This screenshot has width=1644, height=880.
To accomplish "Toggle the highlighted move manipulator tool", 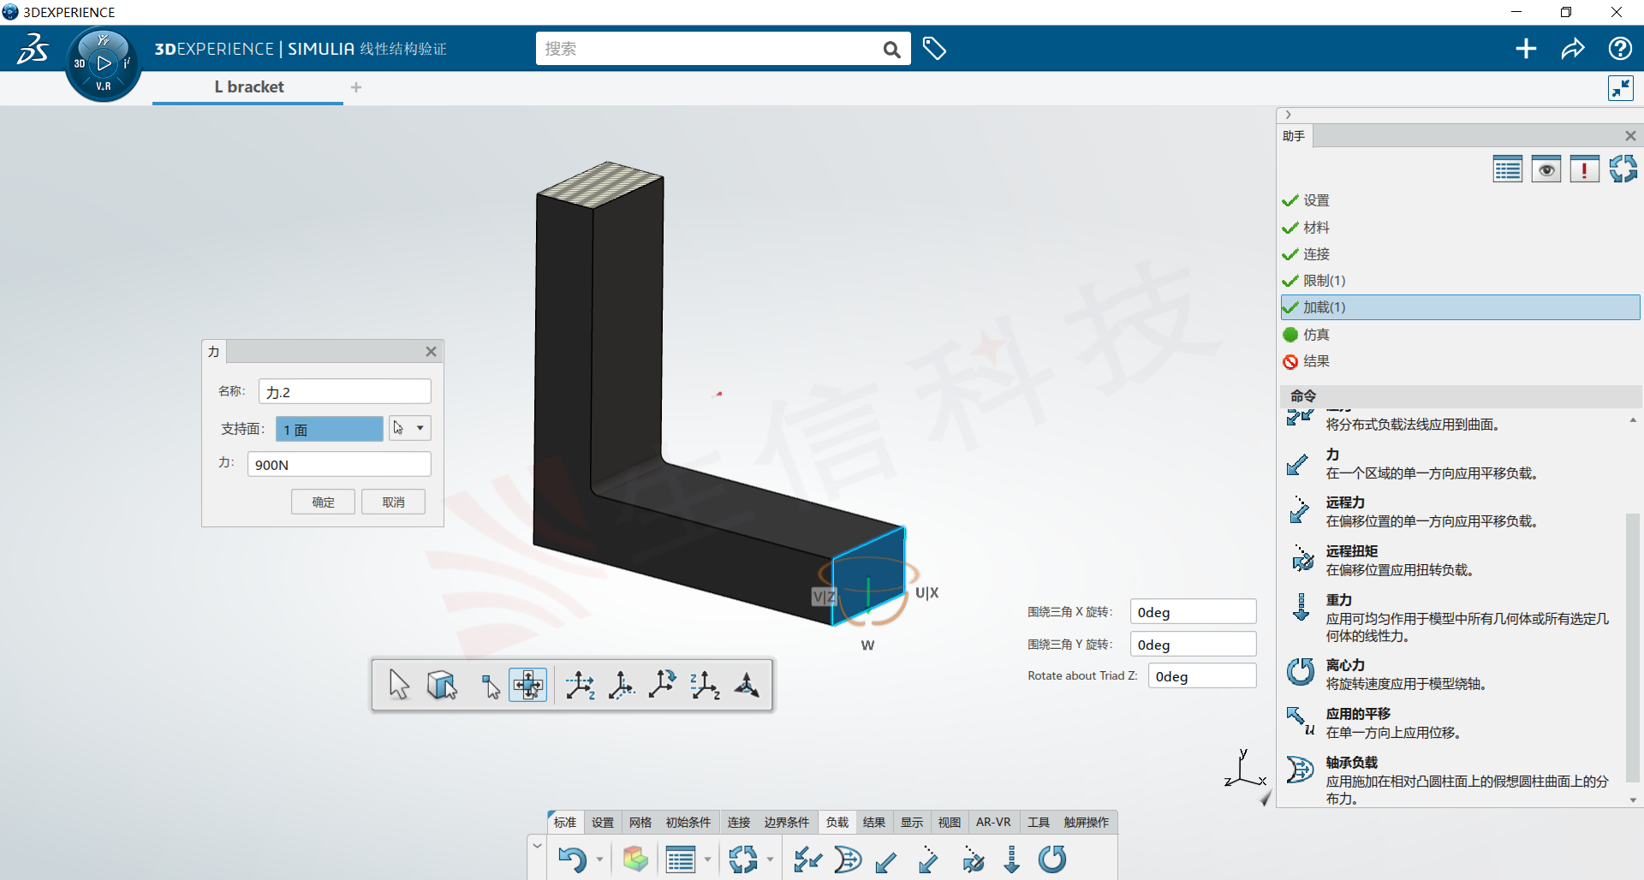I will pyautogui.click(x=527, y=685).
